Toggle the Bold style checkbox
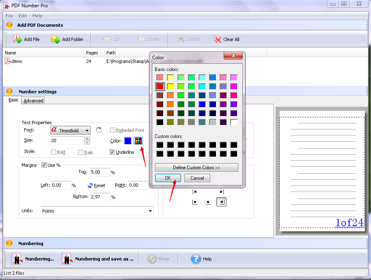Viewport: 371px width, 280px height. pyautogui.click(x=53, y=152)
